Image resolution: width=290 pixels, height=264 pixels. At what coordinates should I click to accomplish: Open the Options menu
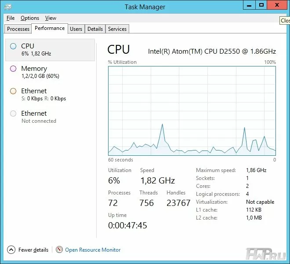pos(30,18)
